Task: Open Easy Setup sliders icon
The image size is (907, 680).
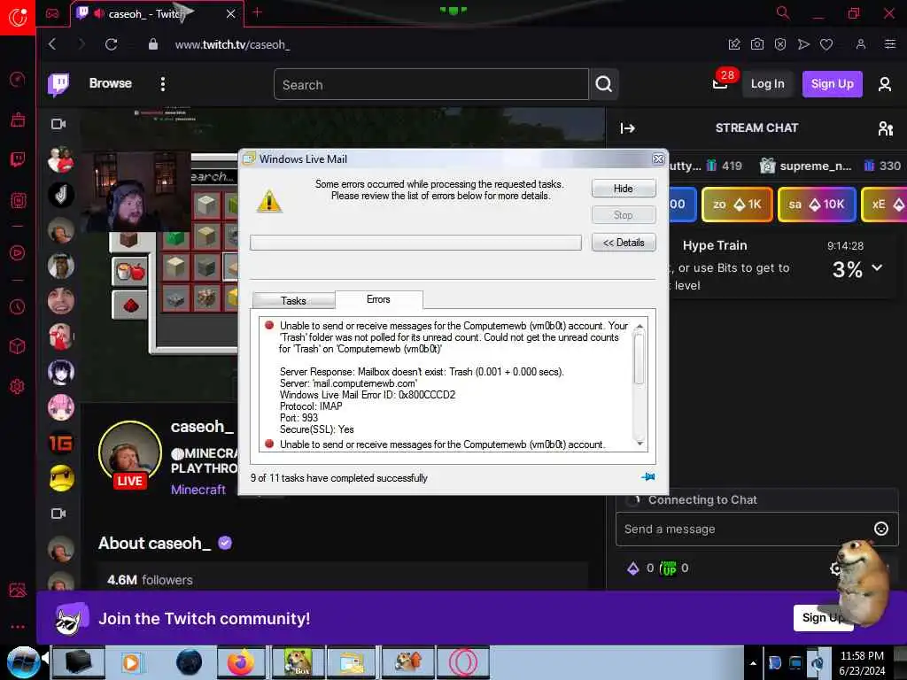Action: [889, 44]
